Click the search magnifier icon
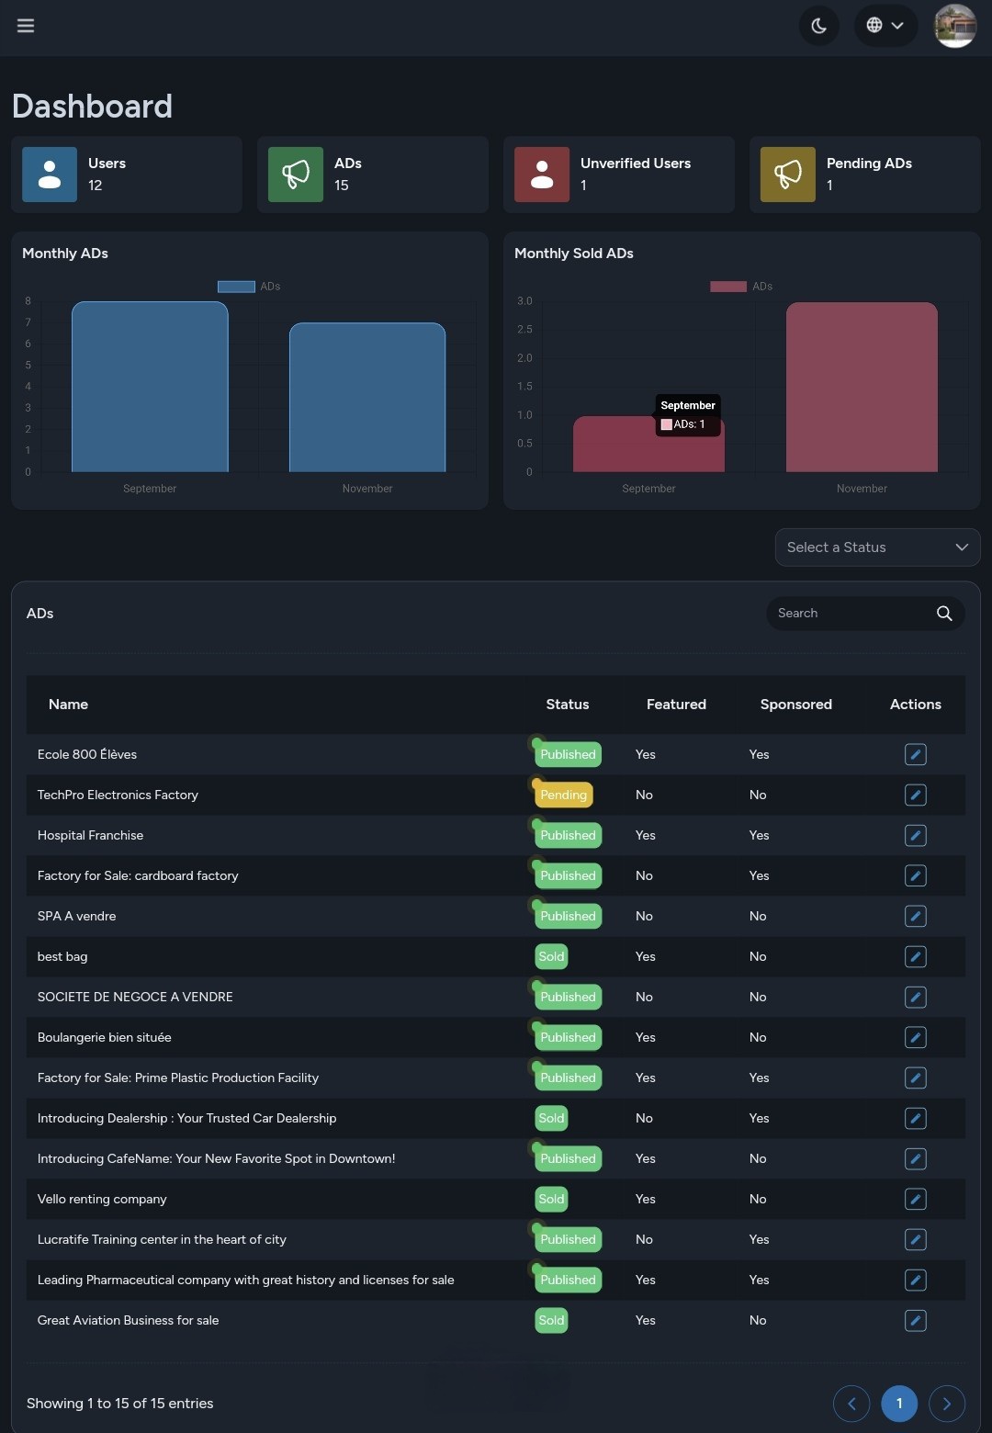Viewport: 992px width, 1433px height. [x=944, y=614]
